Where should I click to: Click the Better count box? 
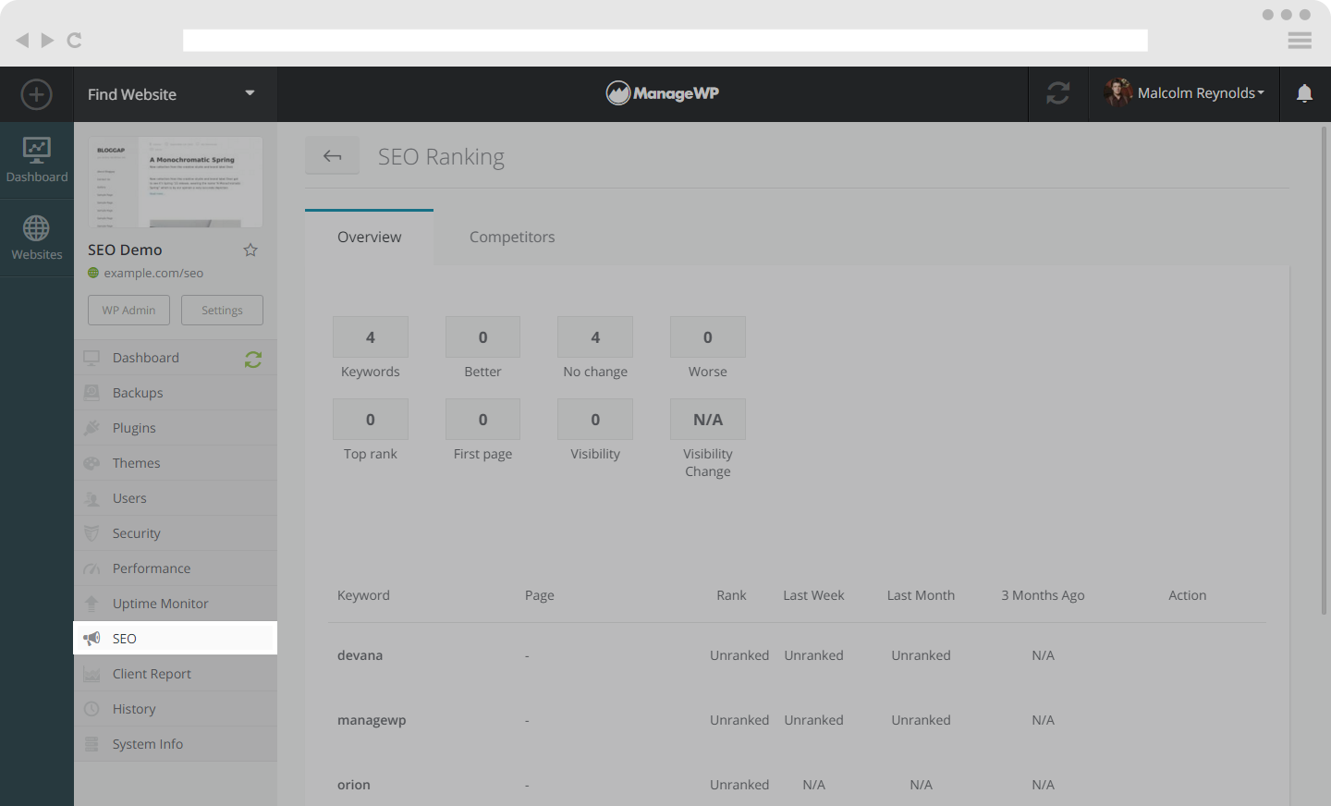coord(482,337)
